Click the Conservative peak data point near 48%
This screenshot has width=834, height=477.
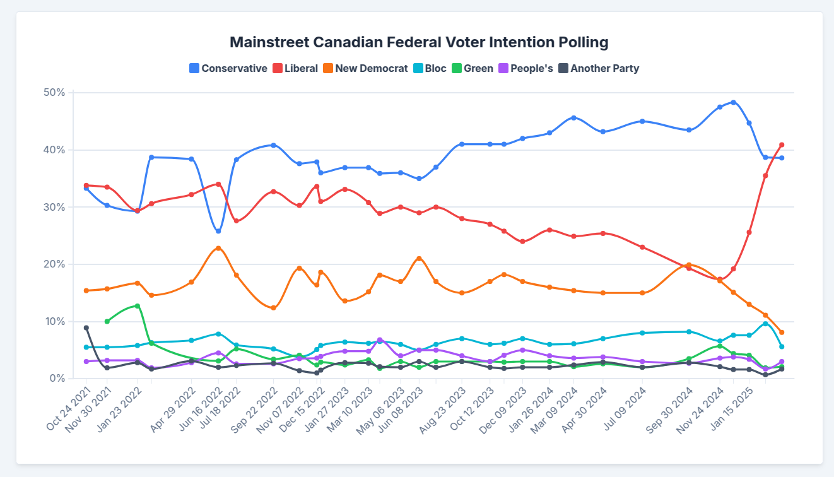tap(733, 102)
